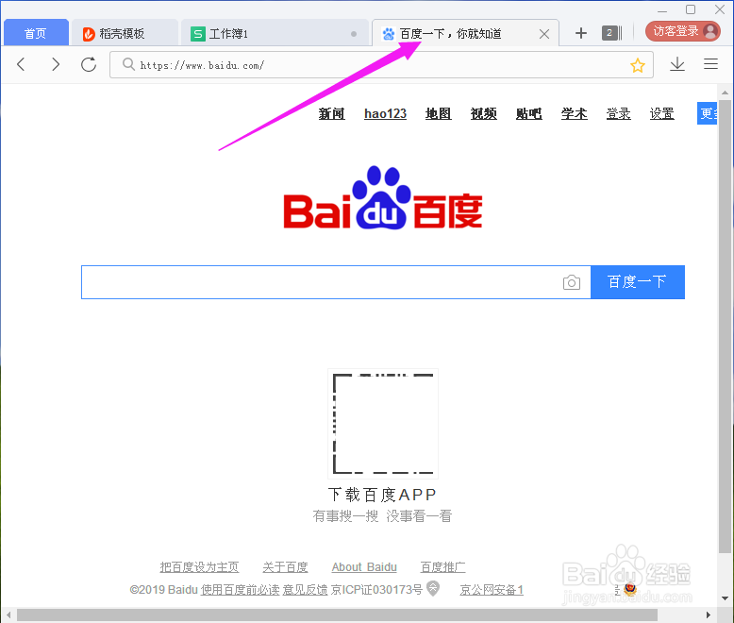Close the Baidu tab
Viewport: 734px width, 623px height.
click(x=544, y=34)
